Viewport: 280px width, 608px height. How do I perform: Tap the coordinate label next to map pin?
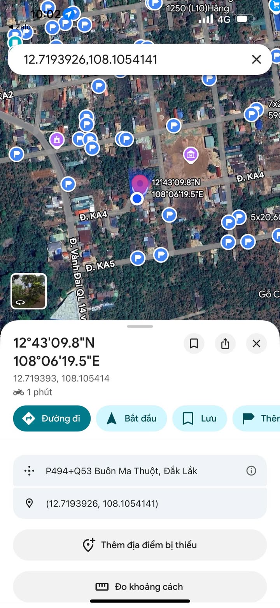(178, 188)
